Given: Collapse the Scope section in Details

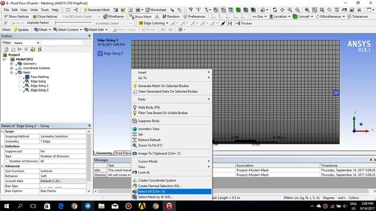Looking at the screenshot, I should (x=2, y=131).
